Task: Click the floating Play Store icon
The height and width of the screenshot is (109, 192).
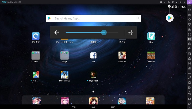Action: (x=170, y=18)
